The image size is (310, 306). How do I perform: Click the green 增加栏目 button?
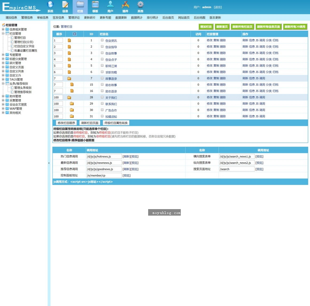pyautogui.click(x=206, y=27)
